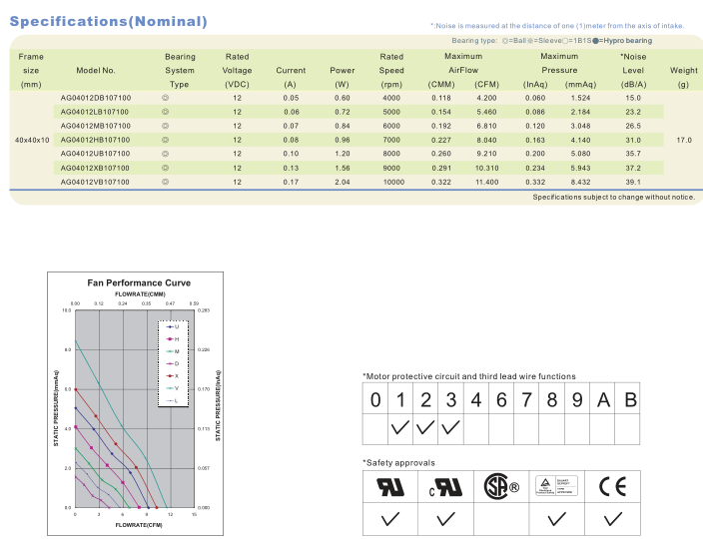The image size is (703, 539).
Task: Click the 7000 rated speed value
Action: pyautogui.click(x=391, y=140)
